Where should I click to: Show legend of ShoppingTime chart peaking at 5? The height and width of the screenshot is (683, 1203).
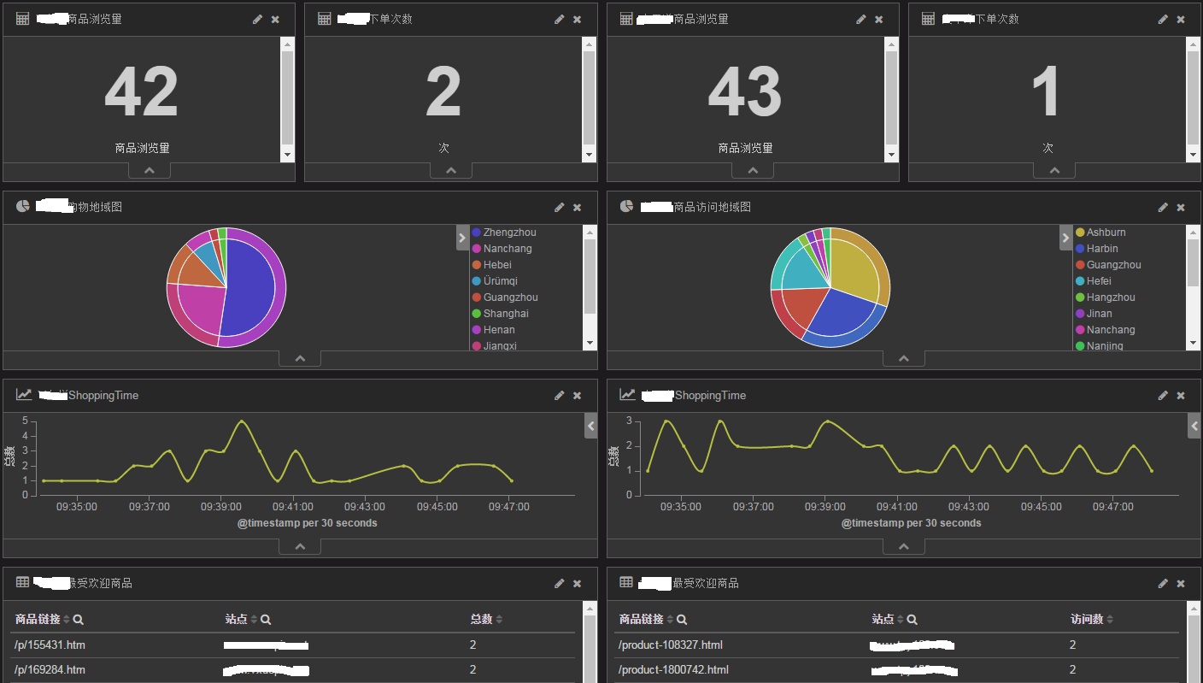[x=590, y=426]
